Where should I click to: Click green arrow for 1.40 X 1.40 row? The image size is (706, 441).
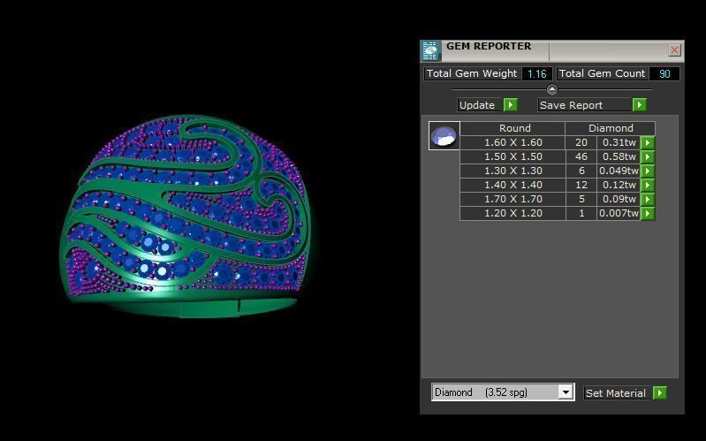648,185
